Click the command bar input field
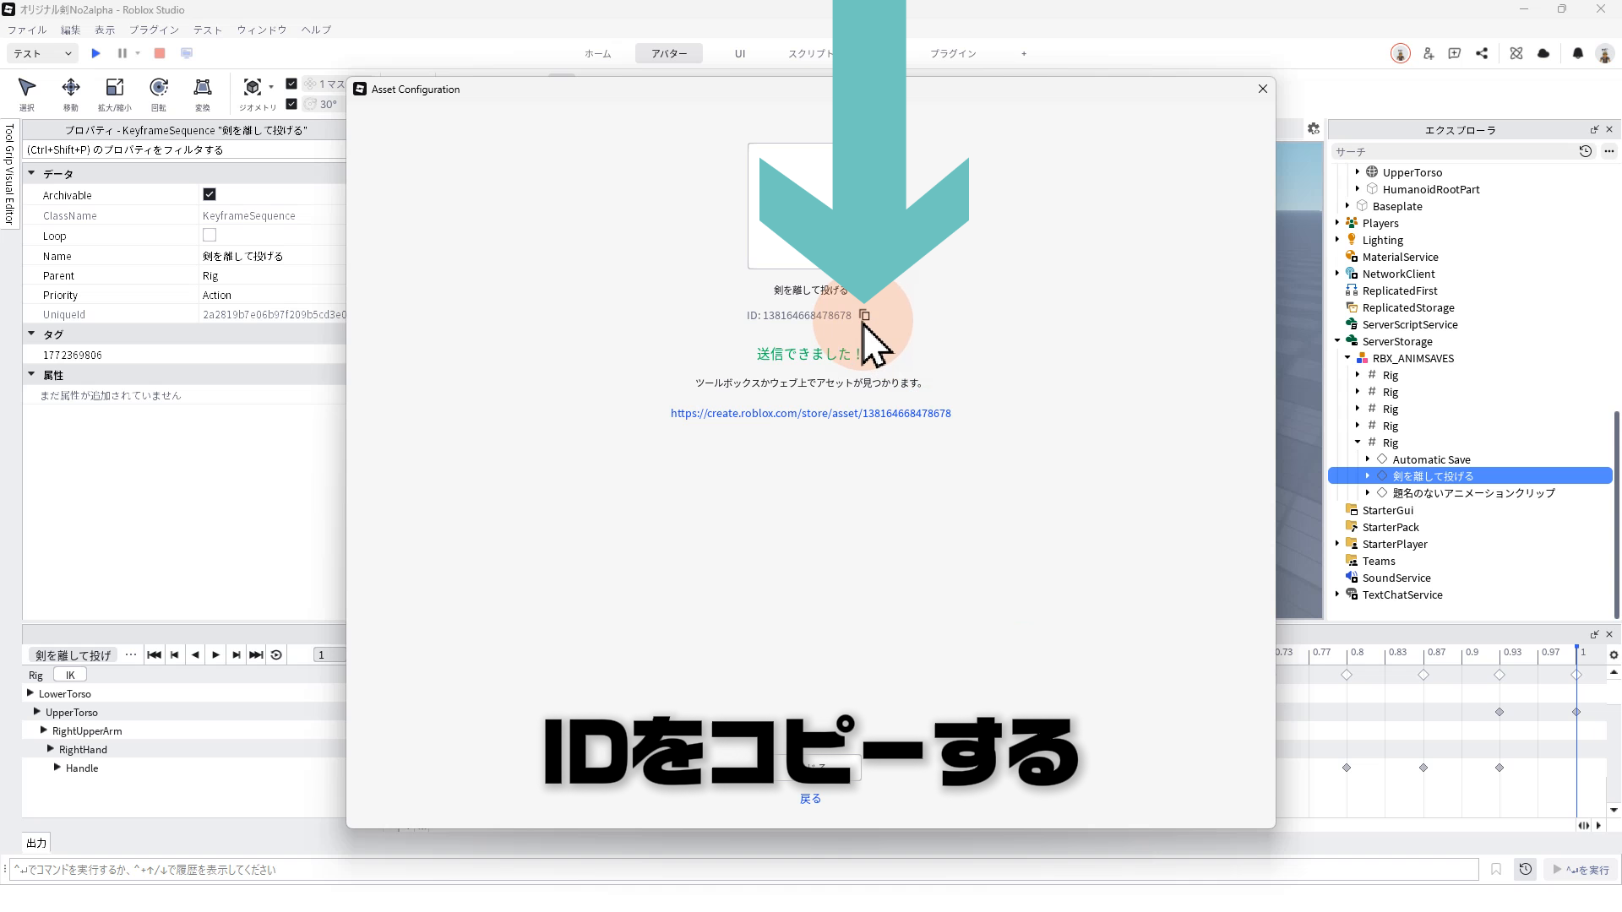Screen dimensions: 1622x912 tap(743, 870)
